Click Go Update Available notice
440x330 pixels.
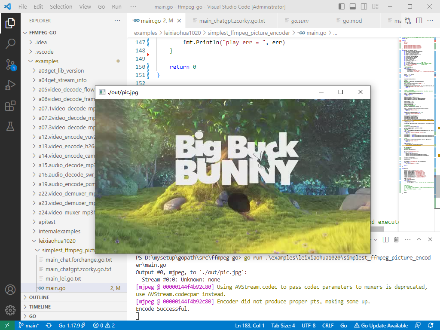click(x=381, y=326)
